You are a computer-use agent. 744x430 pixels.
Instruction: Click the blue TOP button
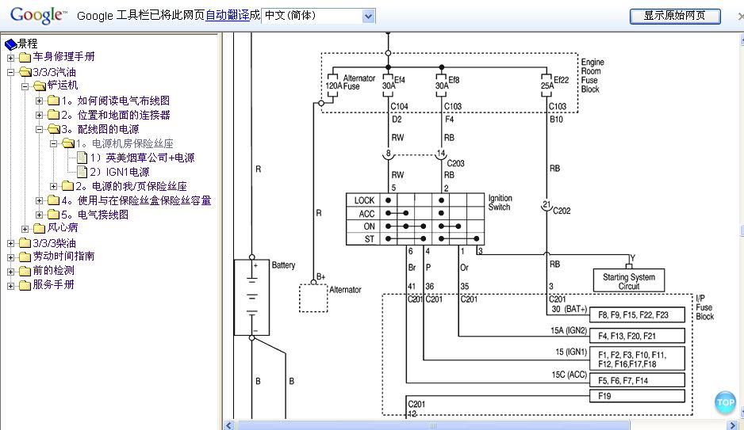[725, 402]
